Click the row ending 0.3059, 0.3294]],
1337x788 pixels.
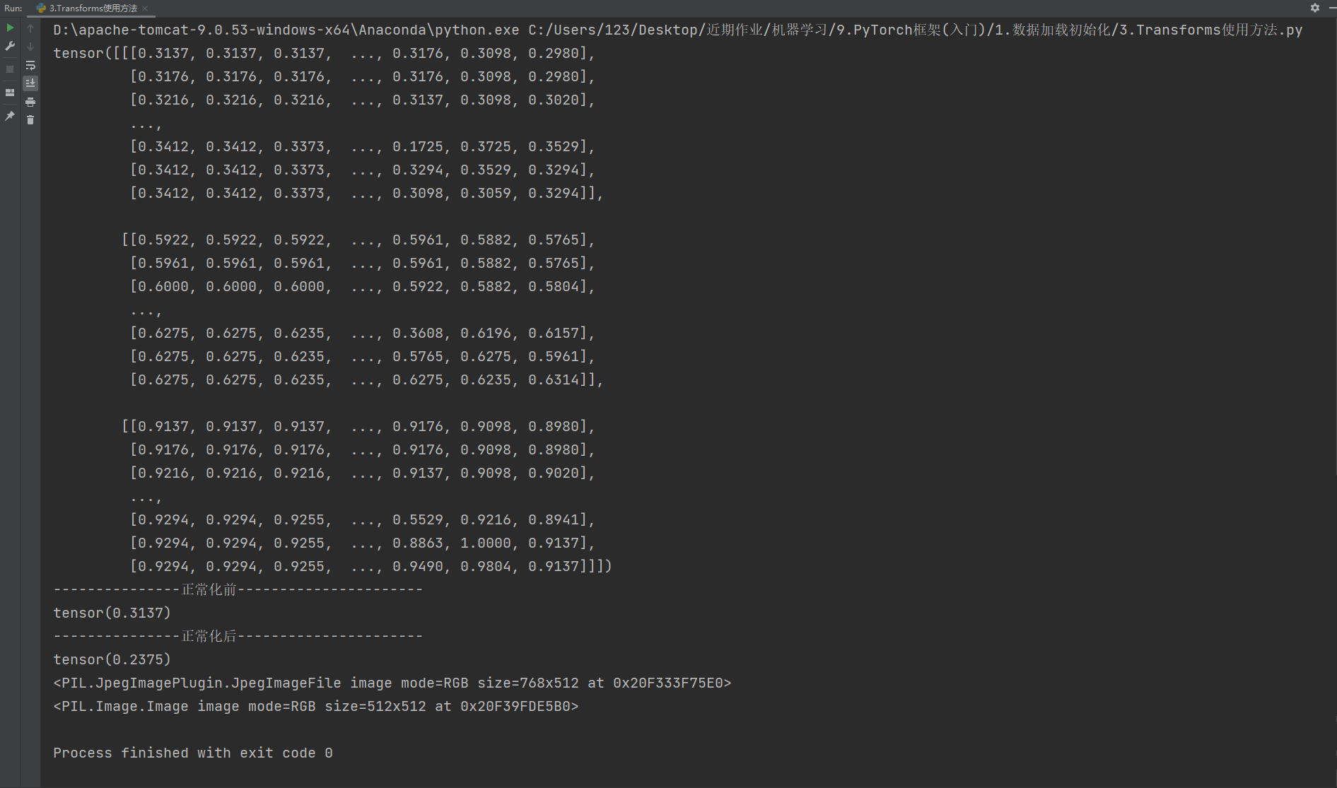tap(366, 193)
